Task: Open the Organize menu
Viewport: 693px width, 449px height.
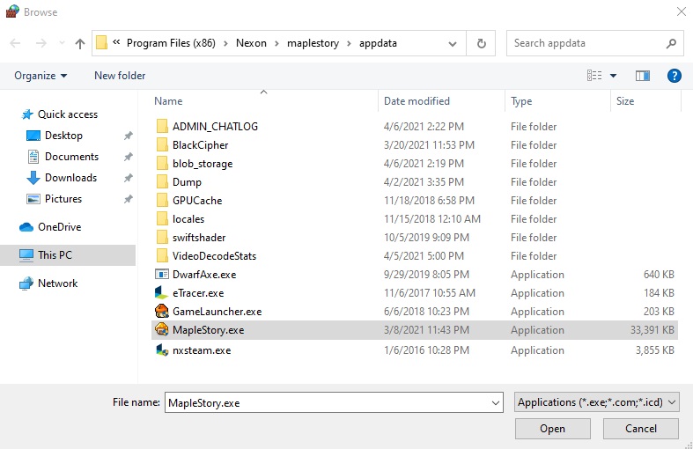Action: coord(41,76)
